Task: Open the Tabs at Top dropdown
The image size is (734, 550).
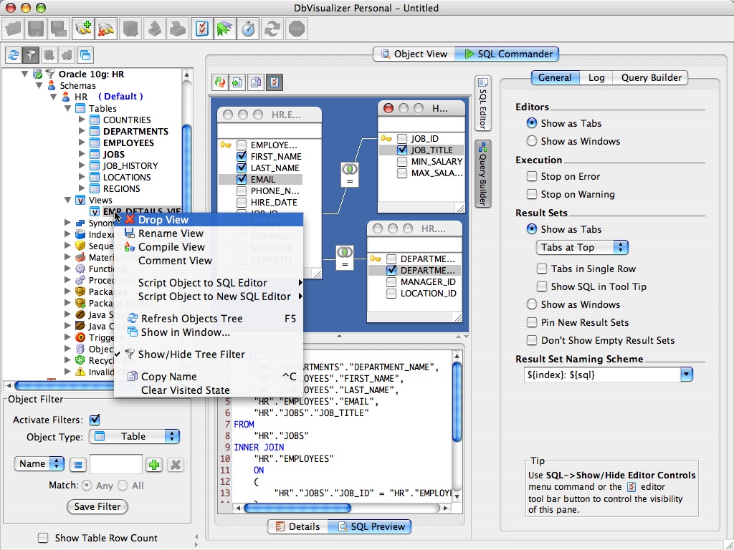Action: tap(582, 247)
